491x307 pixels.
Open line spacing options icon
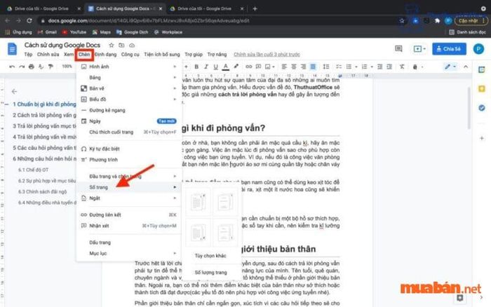(x=326, y=67)
